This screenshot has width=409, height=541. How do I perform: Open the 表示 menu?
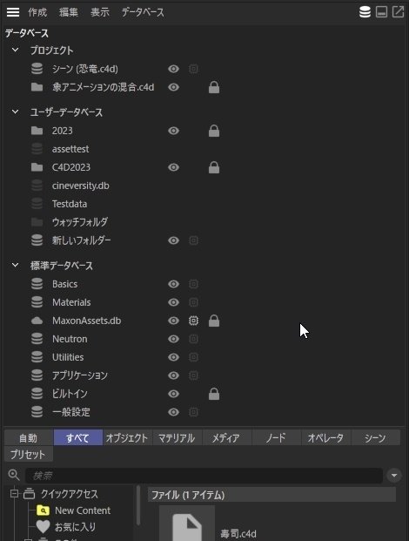(100, 12)
